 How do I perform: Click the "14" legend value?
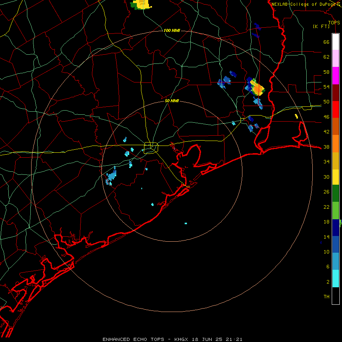(x=326, y=237)
